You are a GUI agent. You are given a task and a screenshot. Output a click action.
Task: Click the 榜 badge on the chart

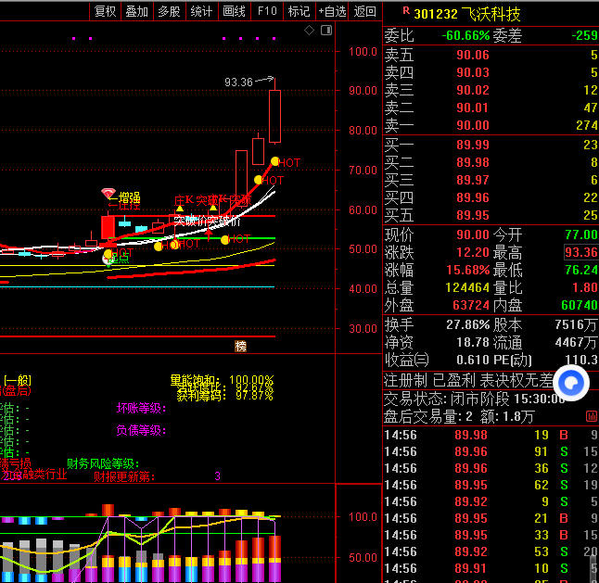click(241, 346)
